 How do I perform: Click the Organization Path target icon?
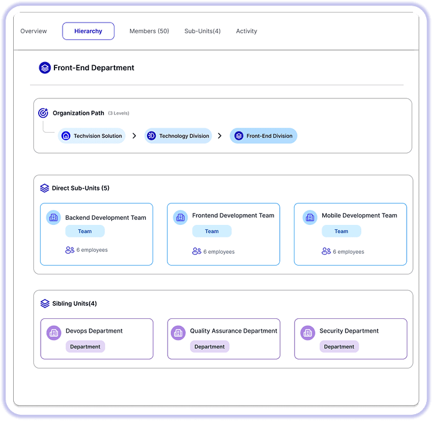coord(43,113)
